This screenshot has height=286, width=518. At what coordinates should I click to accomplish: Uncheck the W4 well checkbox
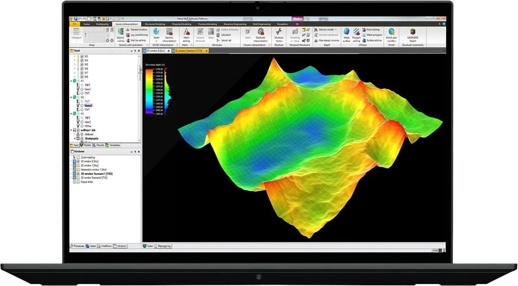coord(82,60)
